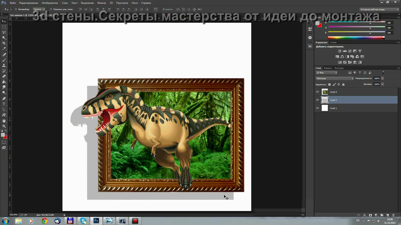This screenshot has height=225, width=401.
Task: Open the Layers panel flyout menu
Action: click(398, 68)
